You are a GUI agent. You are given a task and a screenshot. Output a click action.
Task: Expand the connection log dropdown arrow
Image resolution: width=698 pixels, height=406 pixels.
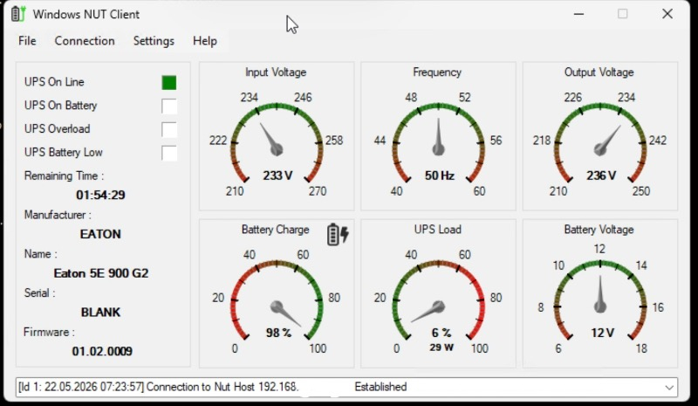click(x=669, y=388)
